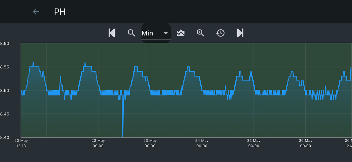Click the 23 May 00:00 axis label
The height and width of the screenshot is (162, 352).
[x=150, y=143]
